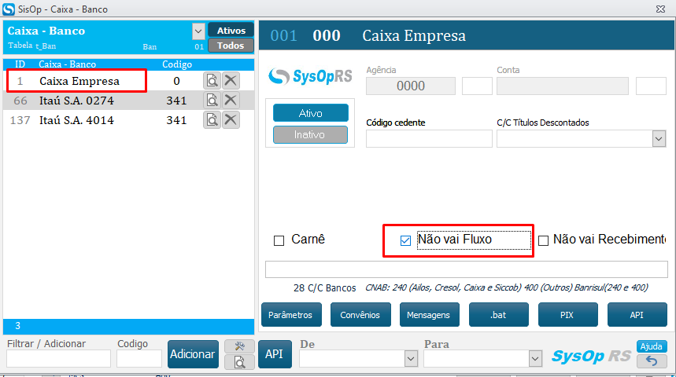The image size is (676, 377).
Task: Open details icon for Itaú S.A. 4014
Action: pos(212,120)
